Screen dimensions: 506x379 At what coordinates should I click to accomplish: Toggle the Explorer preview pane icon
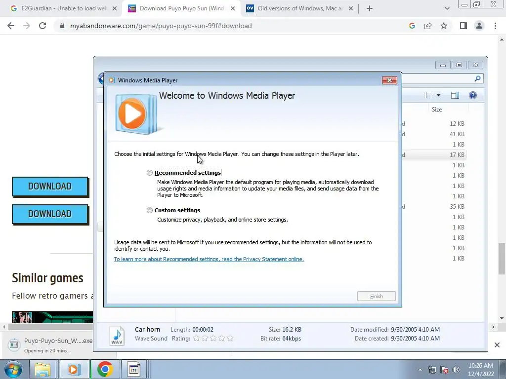(x=455, y=95)
